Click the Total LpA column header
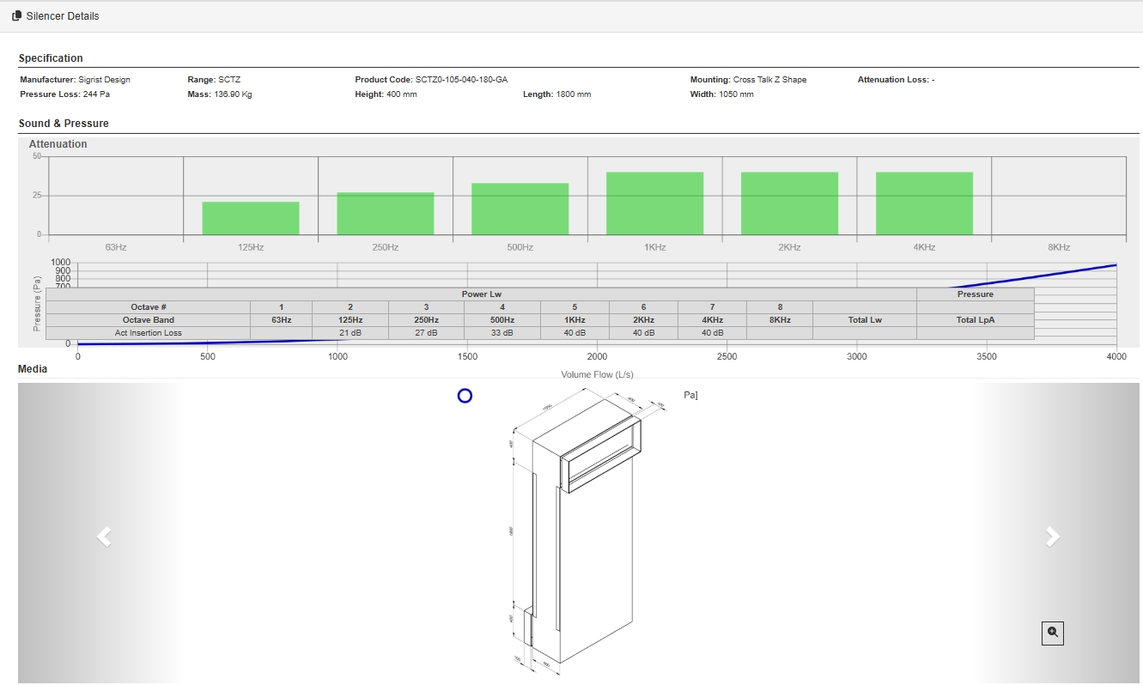This screenshot has width=1143, height=685. [x=975, y=320]
